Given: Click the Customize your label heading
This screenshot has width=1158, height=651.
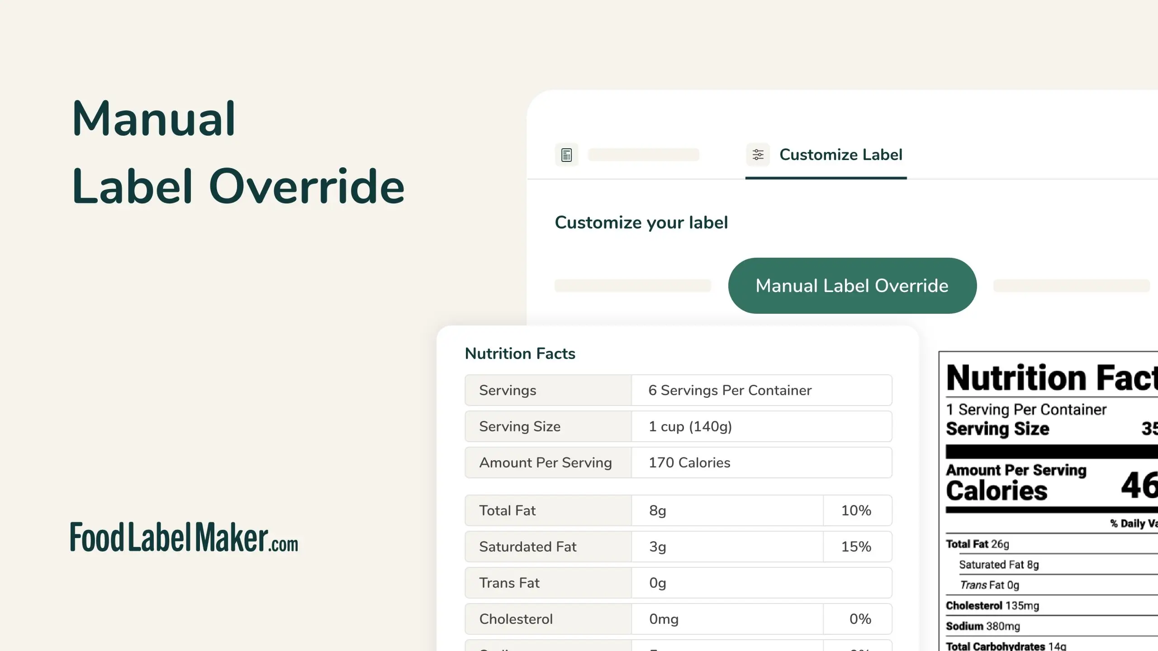Looking at the screenshot, I should (641, 222).
